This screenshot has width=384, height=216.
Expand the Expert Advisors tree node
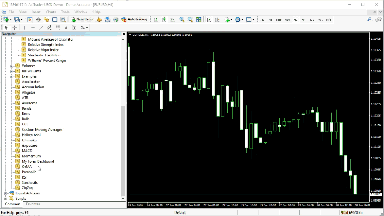[x=5, y=193]
